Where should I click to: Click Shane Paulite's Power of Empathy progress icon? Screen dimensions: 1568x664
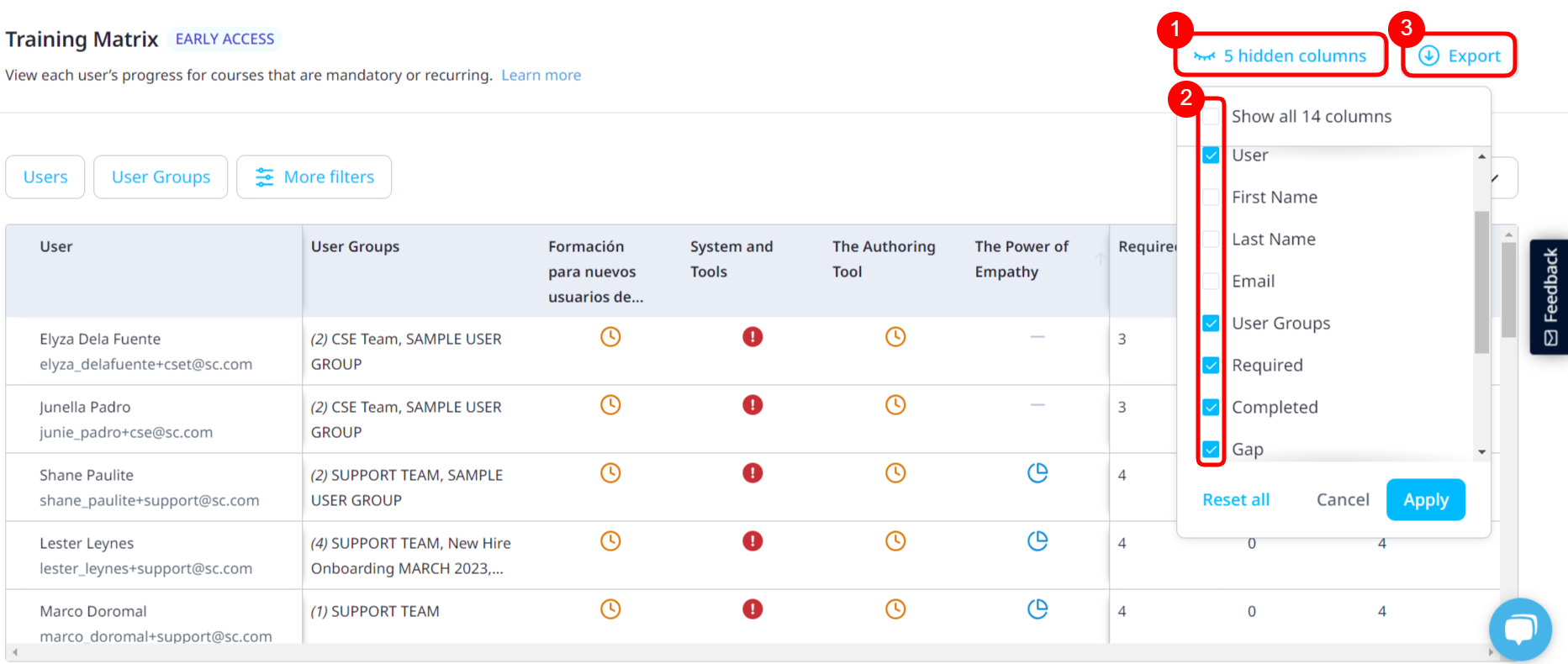pyautogui.click(x=1037, y=473)
